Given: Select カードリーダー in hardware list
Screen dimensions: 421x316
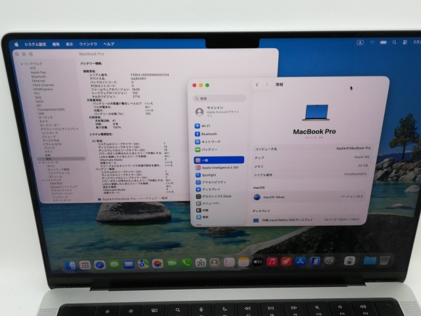Looking at the screenshot, I should [50, 125].
